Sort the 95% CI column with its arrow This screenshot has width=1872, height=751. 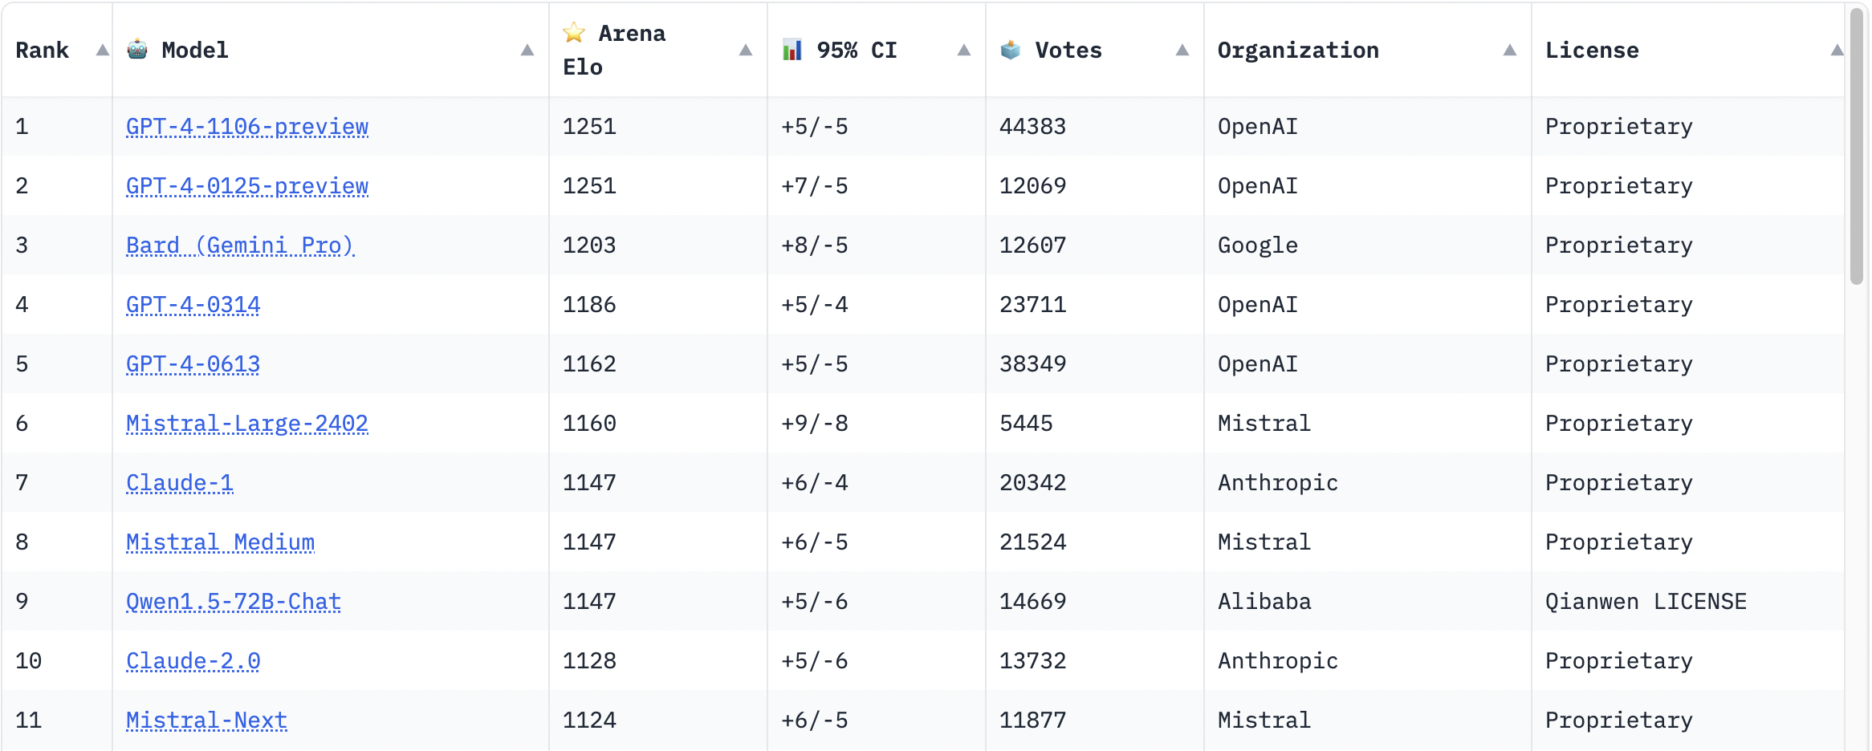point(964,50)
